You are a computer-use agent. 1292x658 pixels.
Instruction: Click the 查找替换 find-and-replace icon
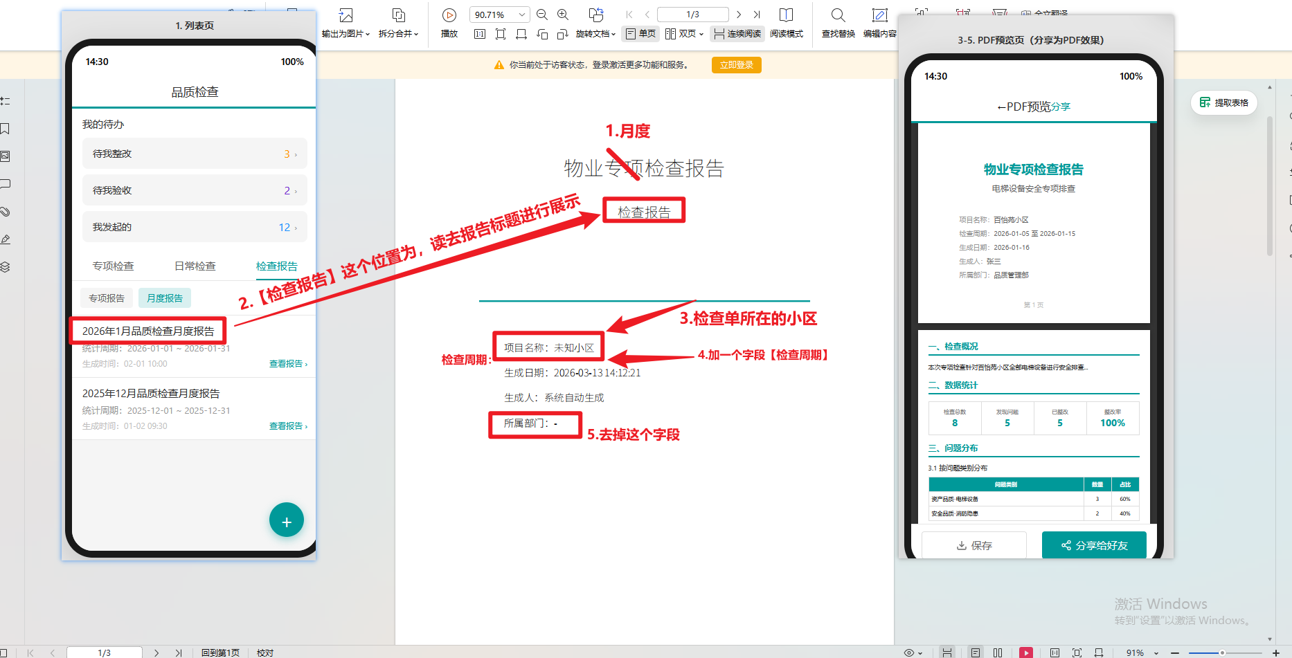838,23
